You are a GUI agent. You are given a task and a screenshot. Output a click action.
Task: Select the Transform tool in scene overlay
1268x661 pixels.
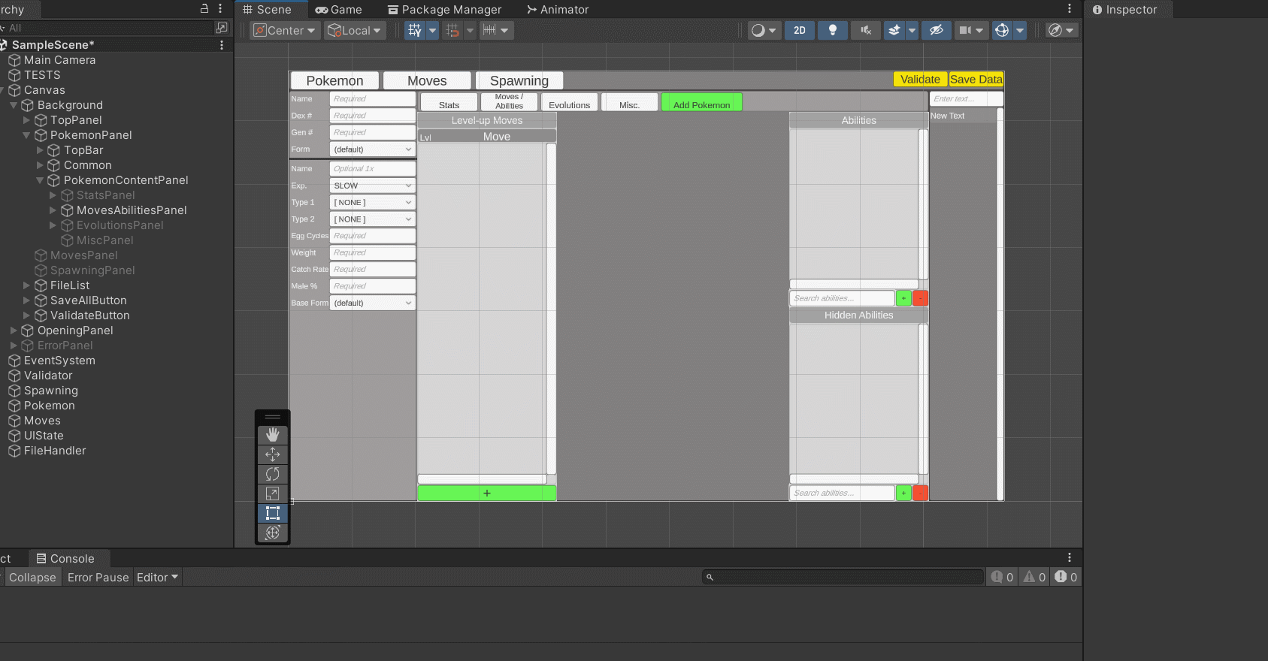pyautogui.click(x=272, y=533)
